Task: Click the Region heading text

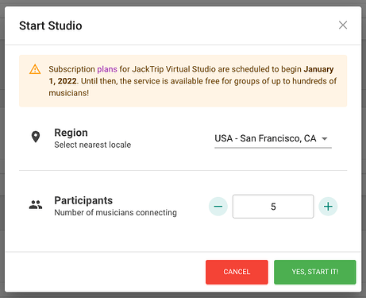Action: click(71, 133)
